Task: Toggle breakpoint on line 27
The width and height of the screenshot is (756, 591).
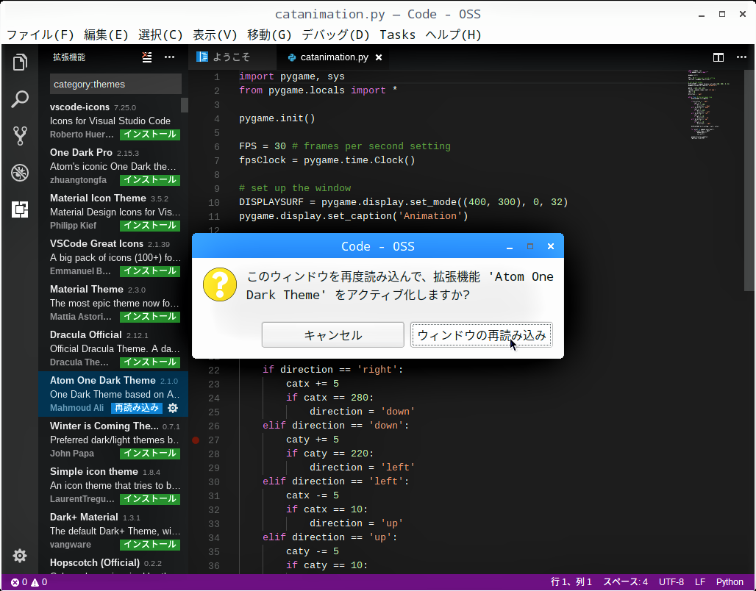Action: 196,440
